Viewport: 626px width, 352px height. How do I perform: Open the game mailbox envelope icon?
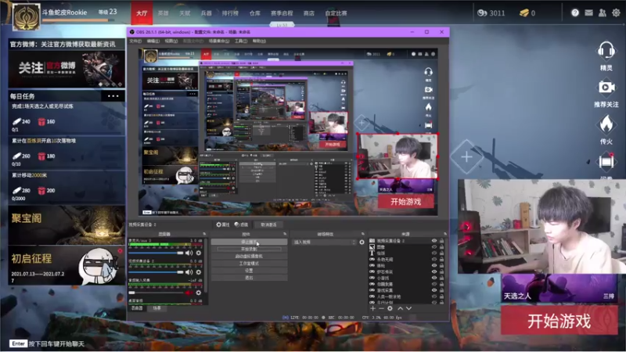click(588, 13)
